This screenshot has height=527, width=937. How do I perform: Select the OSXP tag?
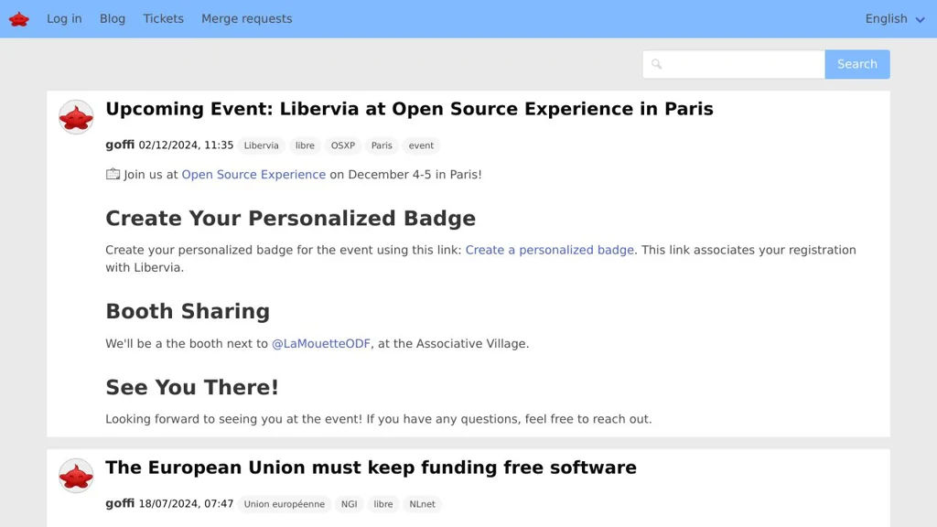(x=343, y=145)
